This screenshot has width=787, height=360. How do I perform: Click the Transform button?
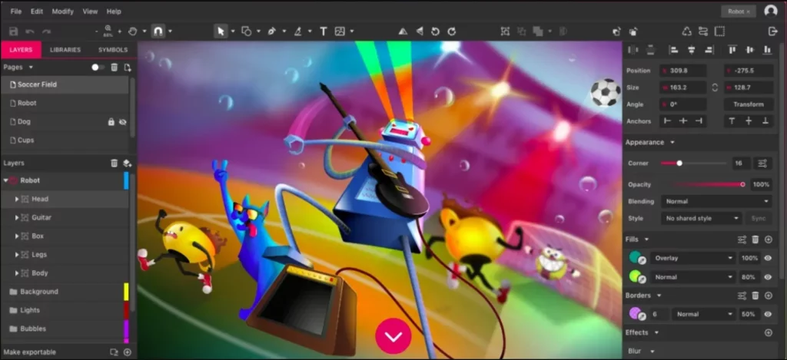tap(749, 104)
